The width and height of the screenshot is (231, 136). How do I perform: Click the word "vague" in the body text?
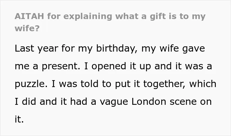click(114, 102)
